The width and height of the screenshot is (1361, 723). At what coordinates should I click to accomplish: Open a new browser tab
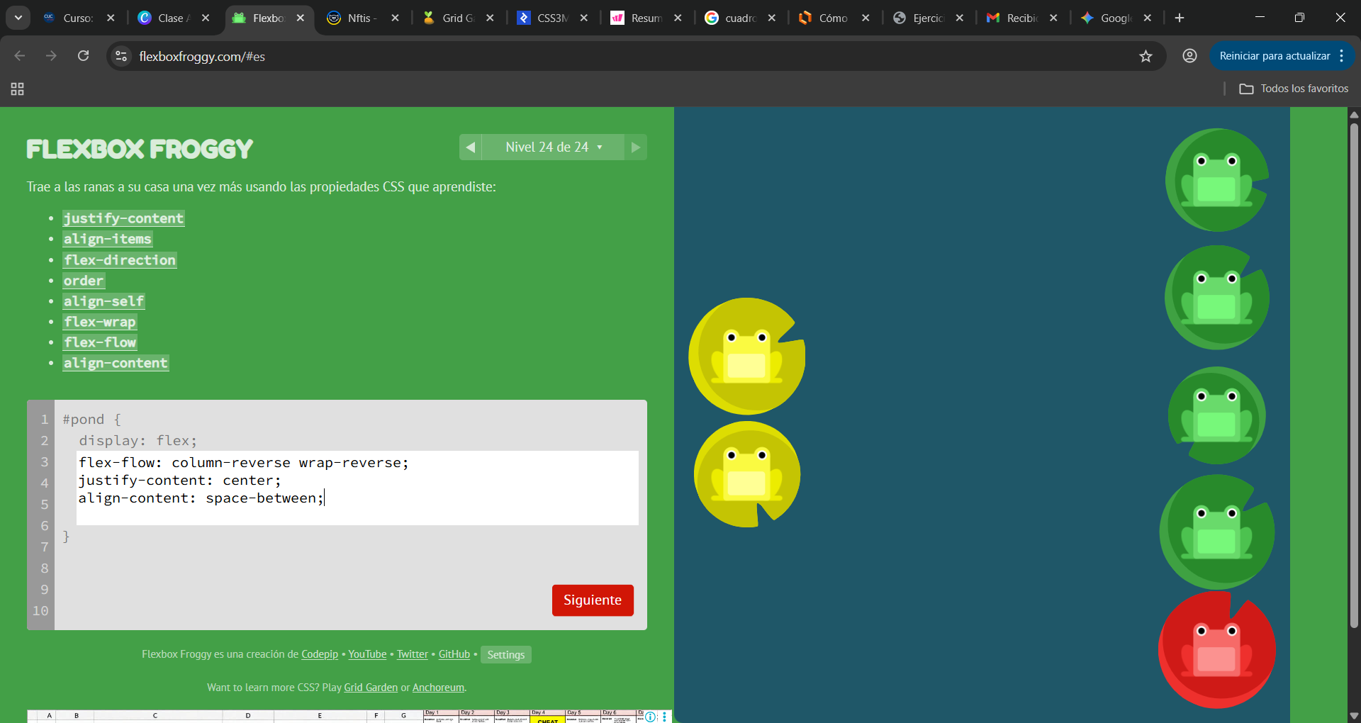(x=1180, y=18)
